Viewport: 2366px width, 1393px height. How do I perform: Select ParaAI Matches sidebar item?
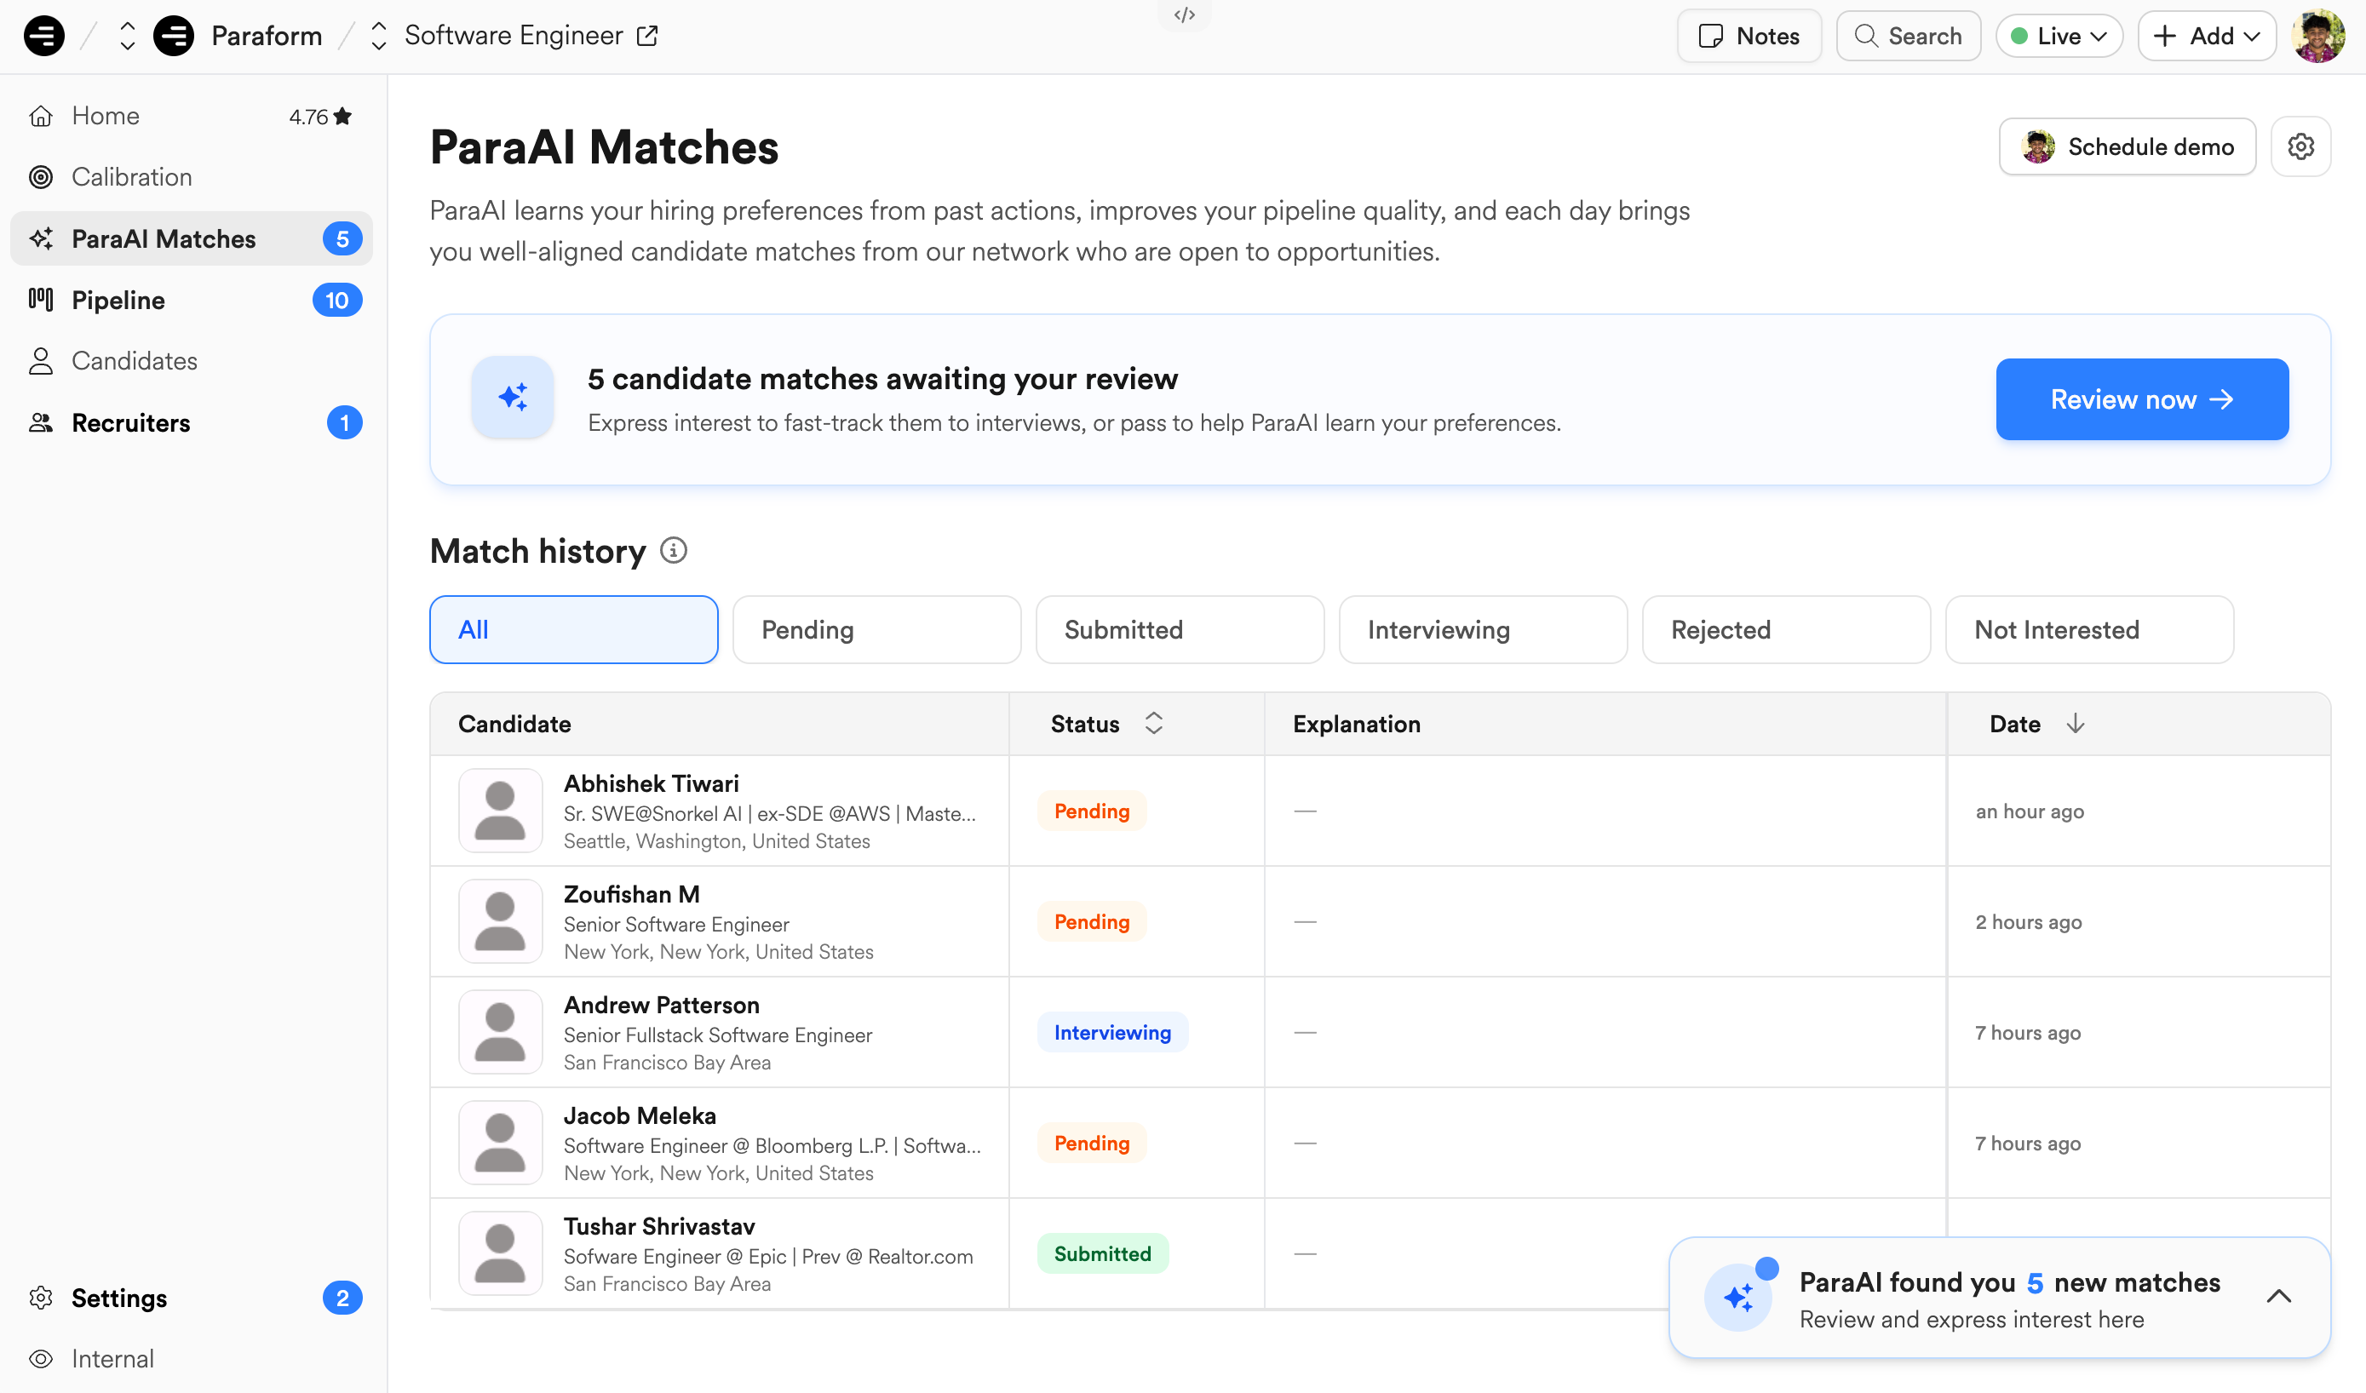click(x=192, y=238)
